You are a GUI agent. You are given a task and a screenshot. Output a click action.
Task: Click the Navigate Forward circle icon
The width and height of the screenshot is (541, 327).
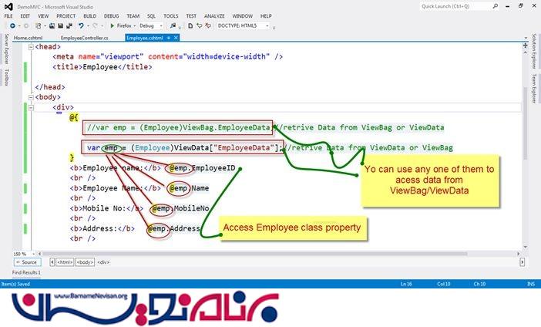click(x=26, y=25)
